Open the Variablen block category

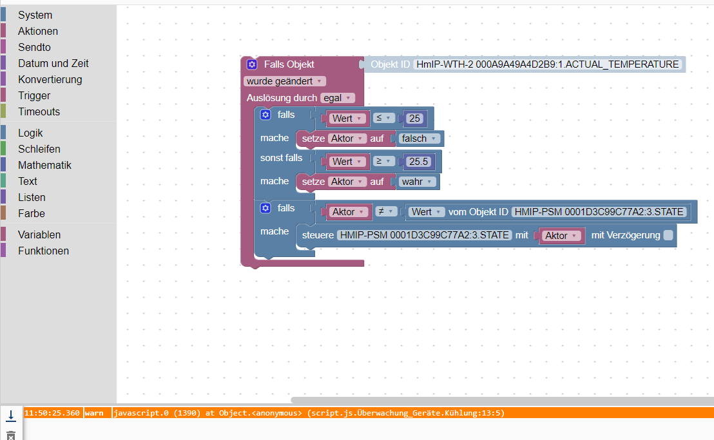tap(39, 234)
